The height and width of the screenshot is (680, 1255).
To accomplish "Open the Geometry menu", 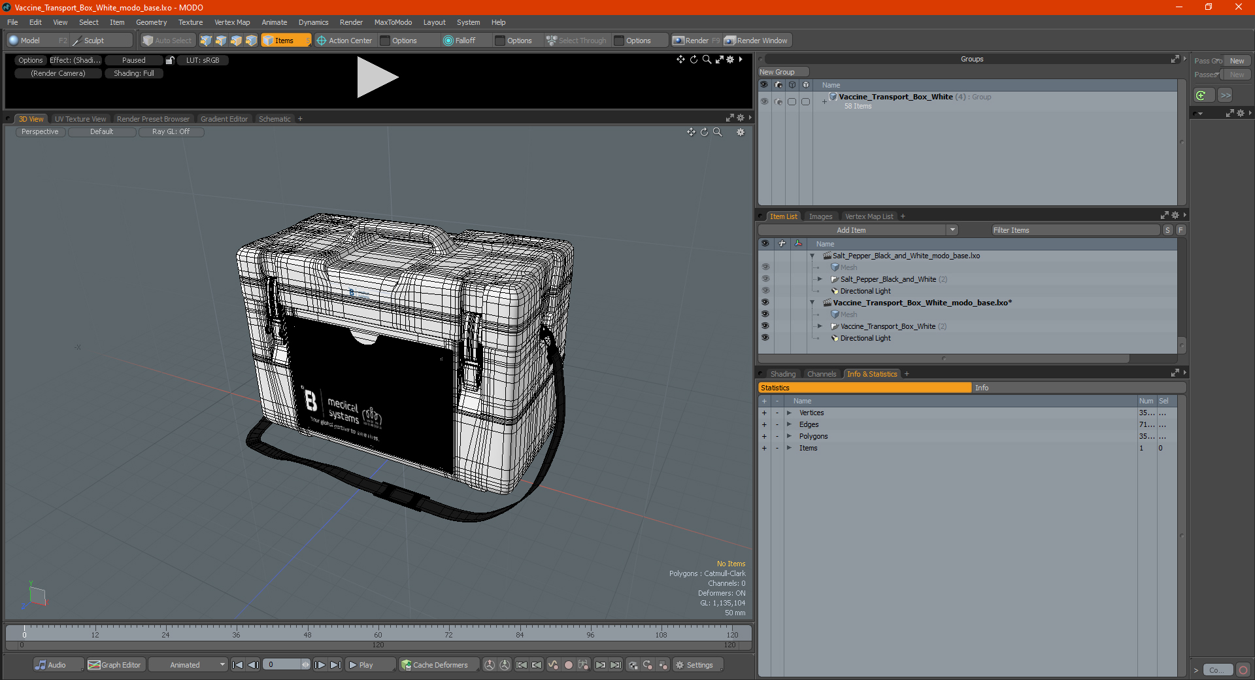I will pyautogui.click(x=152, y=22).
